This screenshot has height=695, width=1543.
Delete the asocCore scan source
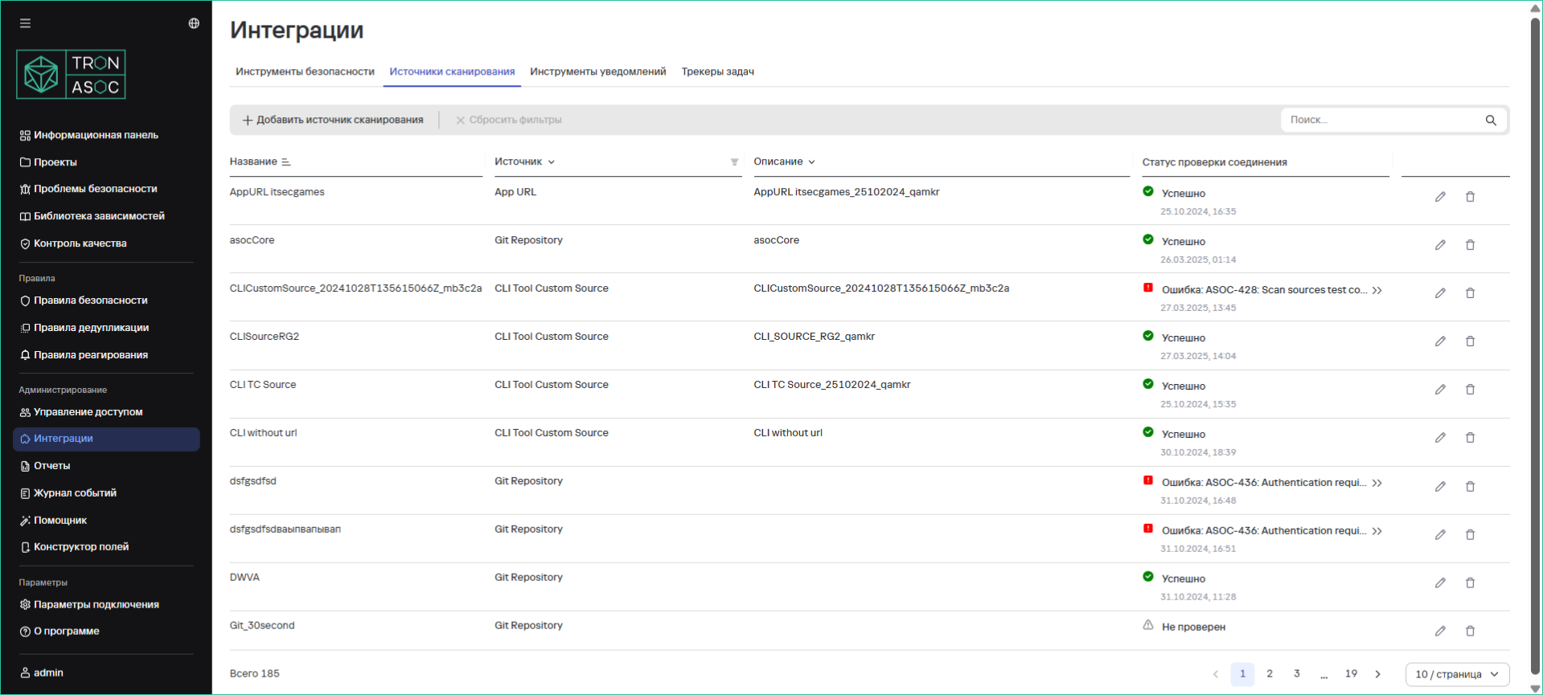(x=1470, y=245)
